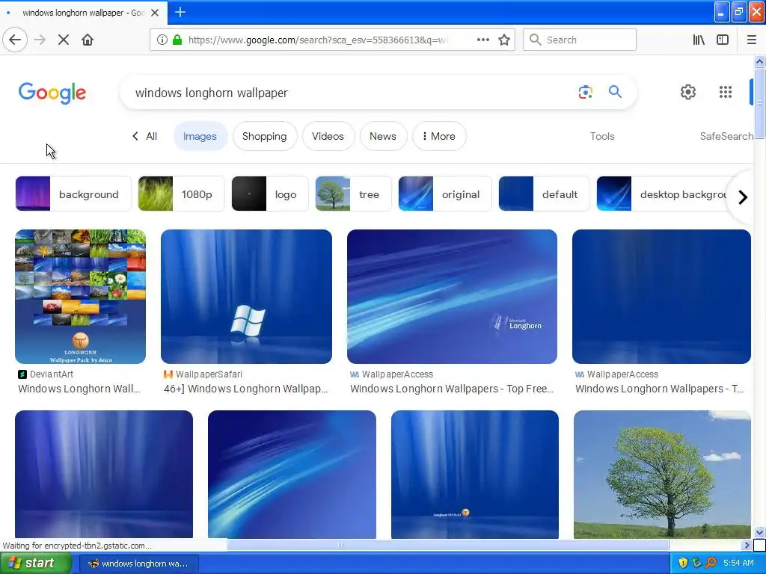Click the blue magnifier search button
Image resolution: width=766 pixels, height=574 pixels.
pyautogui.click(x=615, y=92)
